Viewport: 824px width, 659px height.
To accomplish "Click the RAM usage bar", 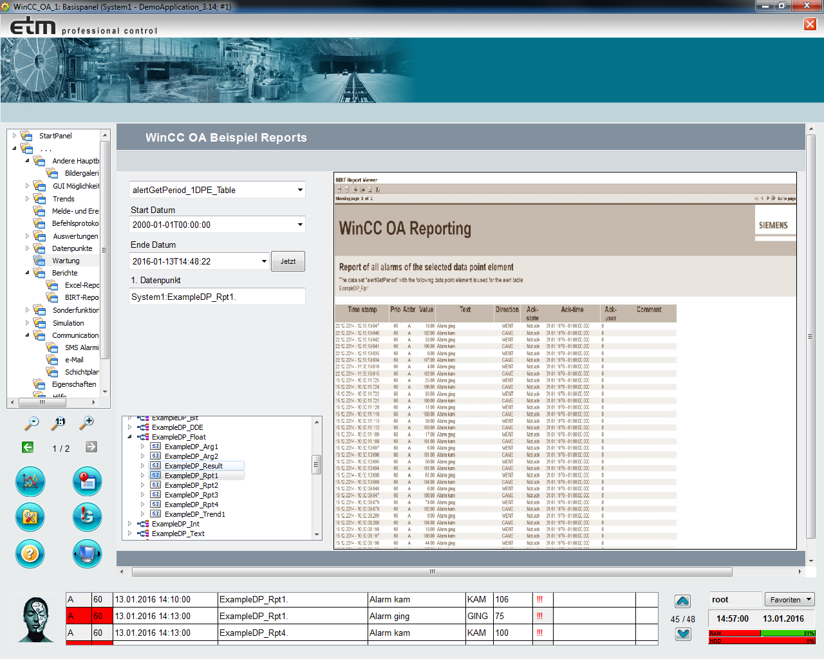I will coord(762,633).
